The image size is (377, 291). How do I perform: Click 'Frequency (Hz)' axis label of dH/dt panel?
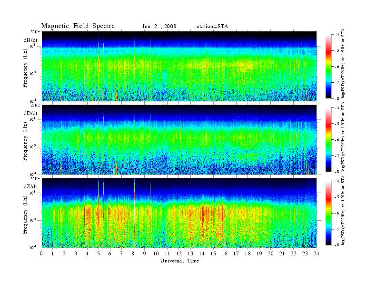tap(25, 68)
